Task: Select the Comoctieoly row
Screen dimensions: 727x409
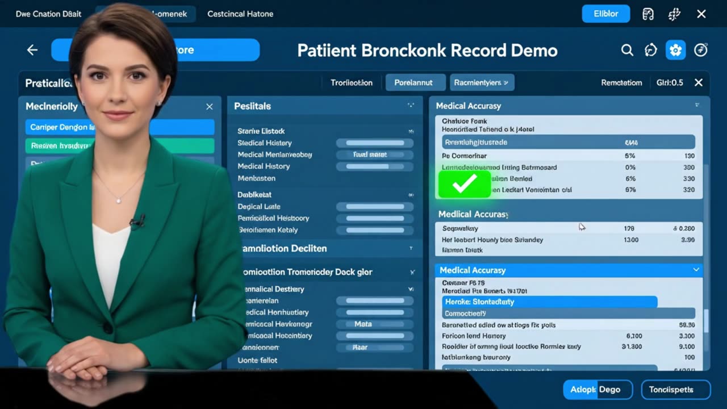Action: pyautogui.click(x=568, y=314)
